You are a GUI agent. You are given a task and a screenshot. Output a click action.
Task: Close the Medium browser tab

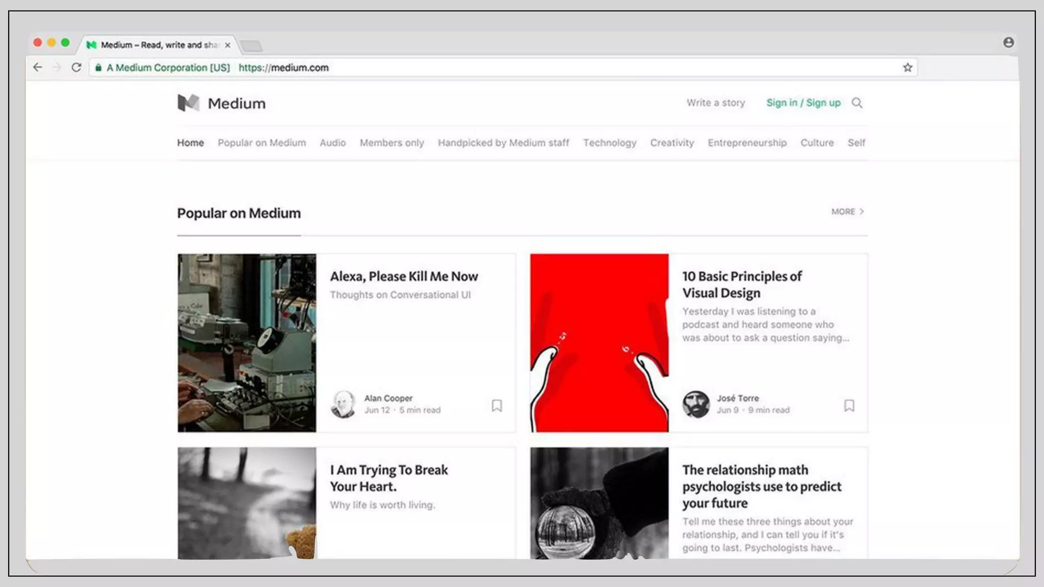tap(227, 45)
